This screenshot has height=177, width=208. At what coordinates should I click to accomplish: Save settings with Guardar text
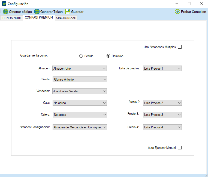(77, 12)
